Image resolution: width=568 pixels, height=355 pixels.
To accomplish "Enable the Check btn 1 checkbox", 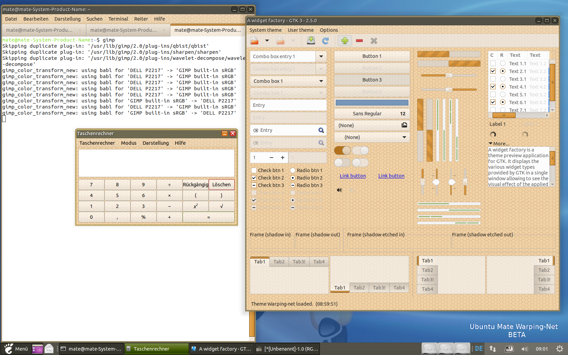I will point(254,170).
